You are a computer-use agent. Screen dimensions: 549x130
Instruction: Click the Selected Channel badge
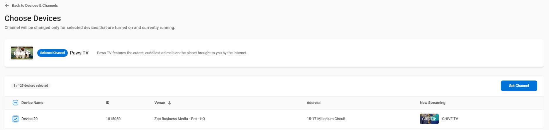click(52, 53)
